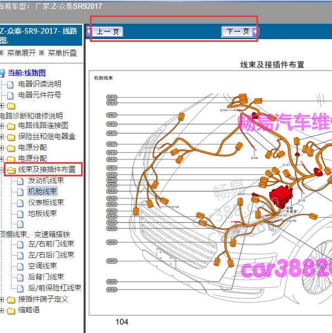This screenshot has width=332, height=333.
Task: Open 电器元件符号 document
Action: click(40, 95)
